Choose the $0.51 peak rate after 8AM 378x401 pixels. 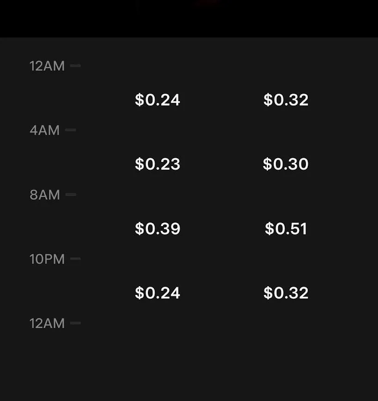tap(286, 229)
